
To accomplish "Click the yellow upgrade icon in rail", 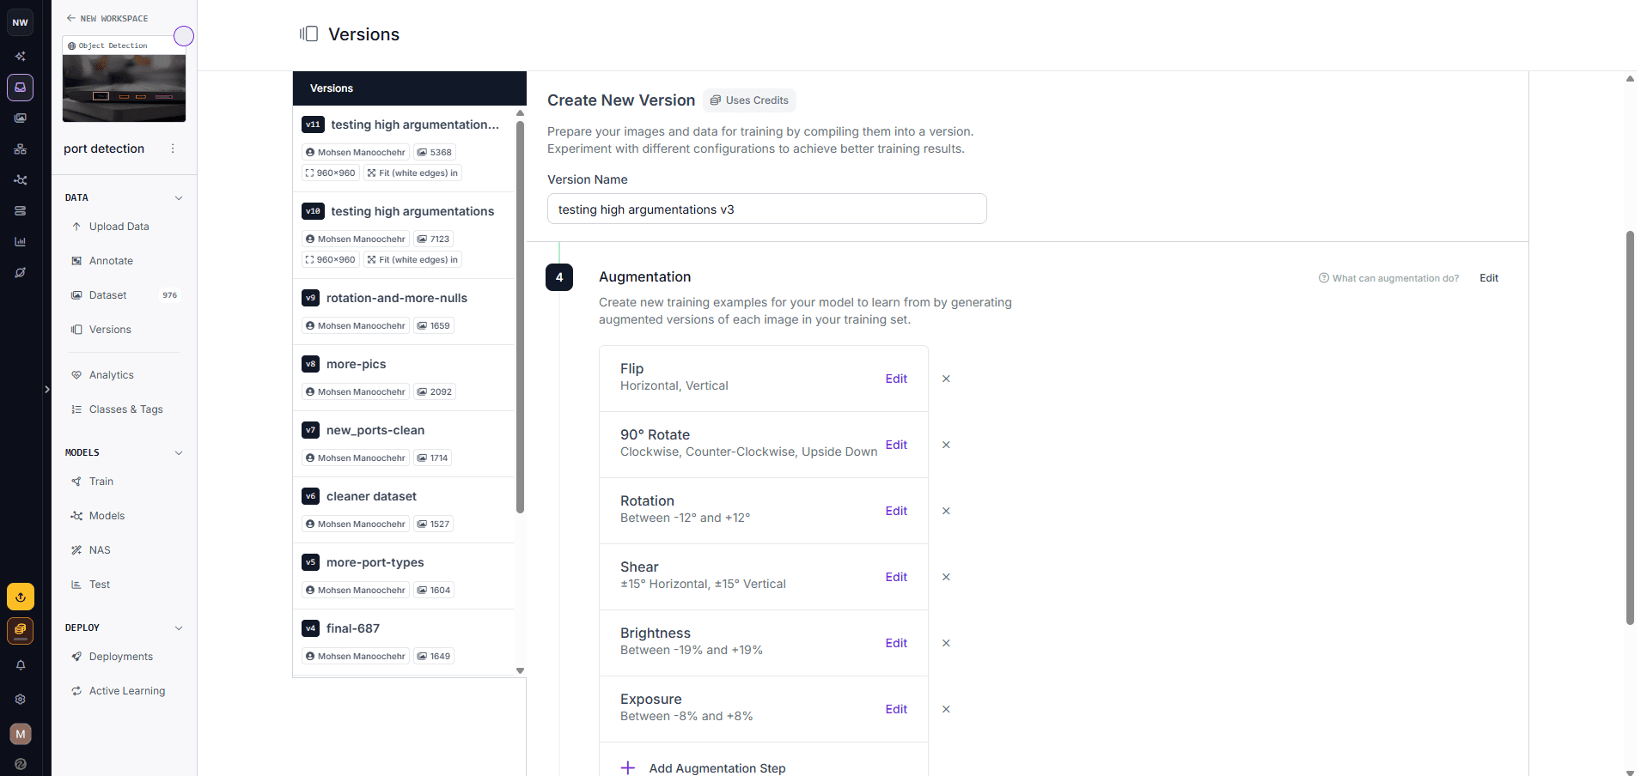I will (x=21, y=597).
